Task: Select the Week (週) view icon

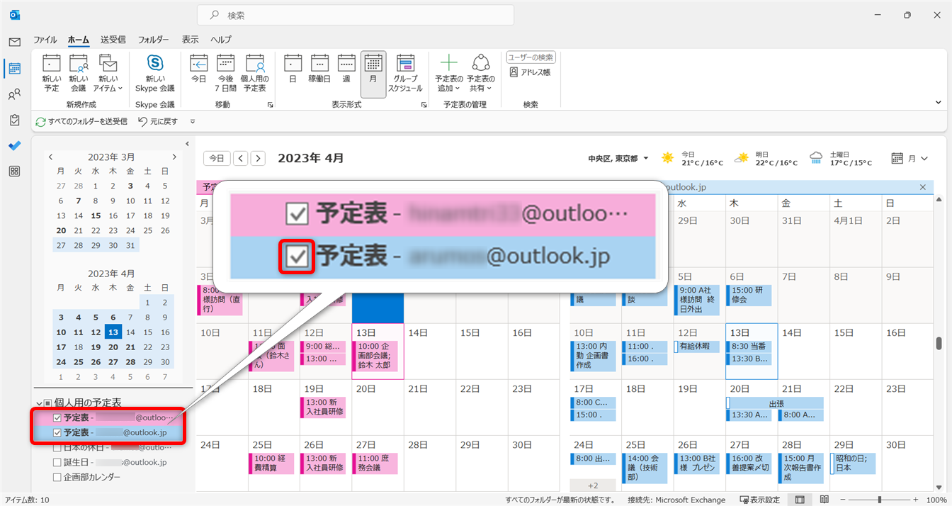Action: click(346, 74)
